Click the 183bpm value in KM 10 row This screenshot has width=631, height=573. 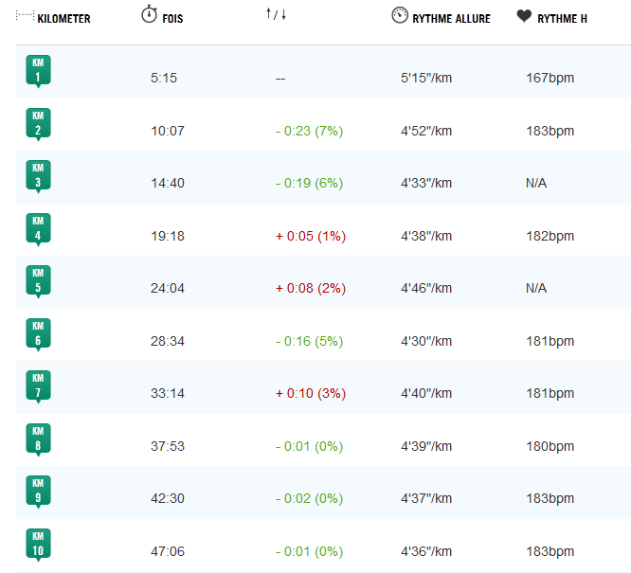coord(550,551)
